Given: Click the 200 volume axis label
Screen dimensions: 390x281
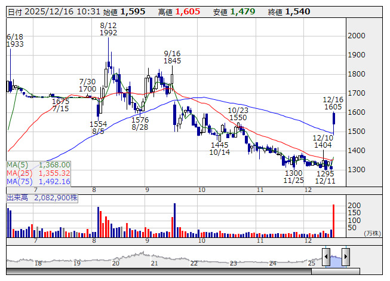Looking at the screenshot, I should [x=354, y=205].
